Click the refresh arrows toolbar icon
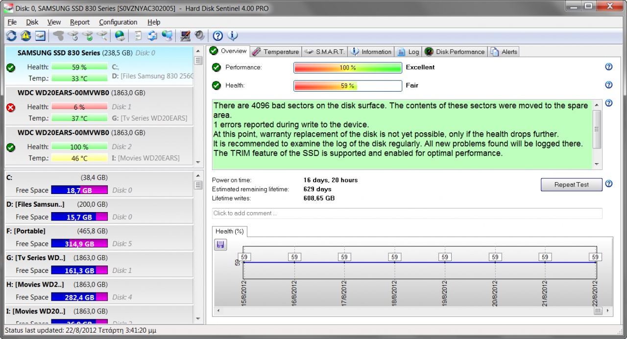Screen dimensions: 627x339 click(11, 36)
